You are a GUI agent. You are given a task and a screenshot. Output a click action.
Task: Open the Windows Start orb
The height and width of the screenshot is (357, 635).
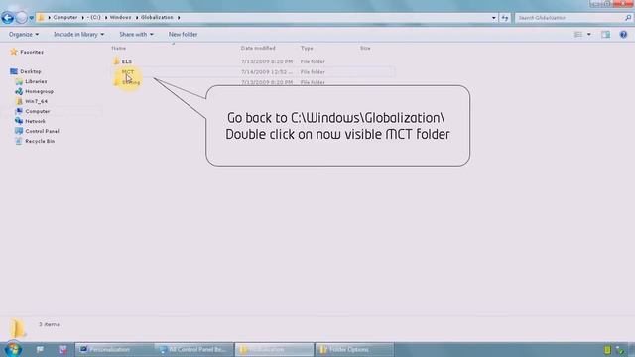[x=13, y=349]
